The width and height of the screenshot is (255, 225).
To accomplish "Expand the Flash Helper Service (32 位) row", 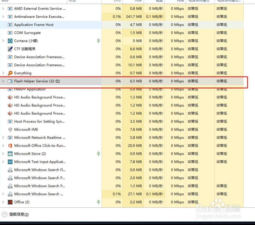I will click(x=3, y=81).
